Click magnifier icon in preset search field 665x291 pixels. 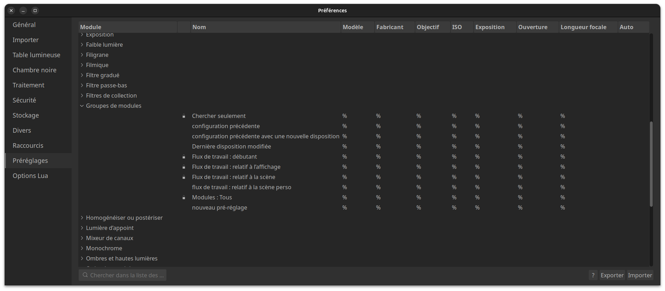85,275
